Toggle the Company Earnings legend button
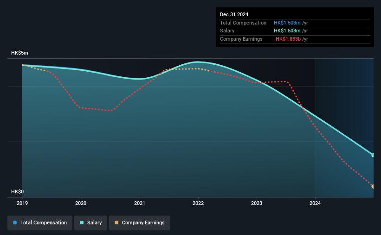The image size is (381, 235). pyautogui.click(x=140, y=223)
